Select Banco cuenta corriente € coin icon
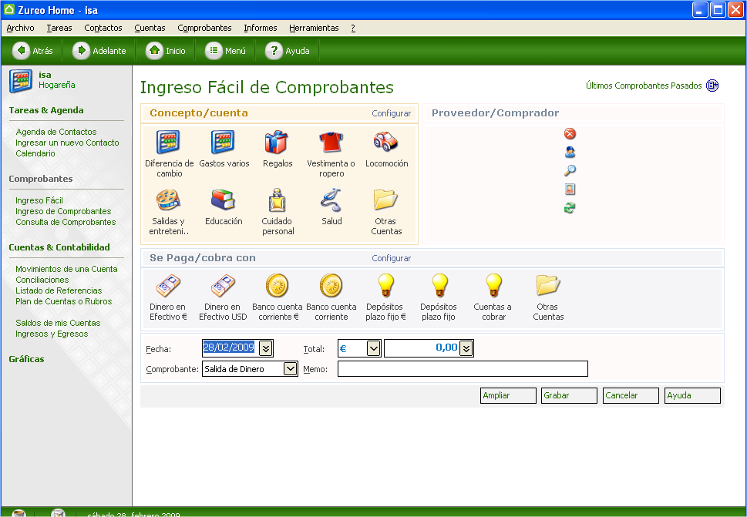Viewport: 747px width, 517px height. point(278,286)
